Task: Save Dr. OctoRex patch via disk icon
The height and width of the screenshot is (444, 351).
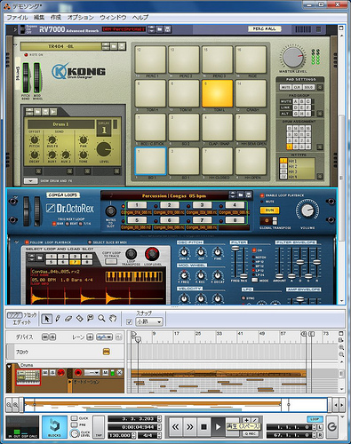Action: 248,194
